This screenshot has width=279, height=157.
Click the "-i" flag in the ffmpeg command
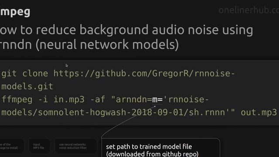43,99
